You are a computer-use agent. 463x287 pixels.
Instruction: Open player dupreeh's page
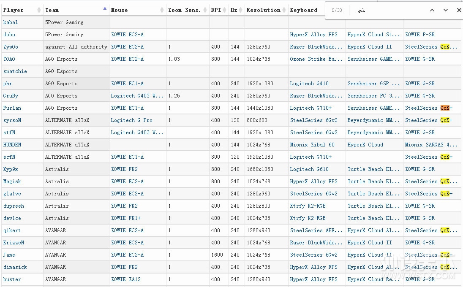pyautogui.click(x=14, y=206)
